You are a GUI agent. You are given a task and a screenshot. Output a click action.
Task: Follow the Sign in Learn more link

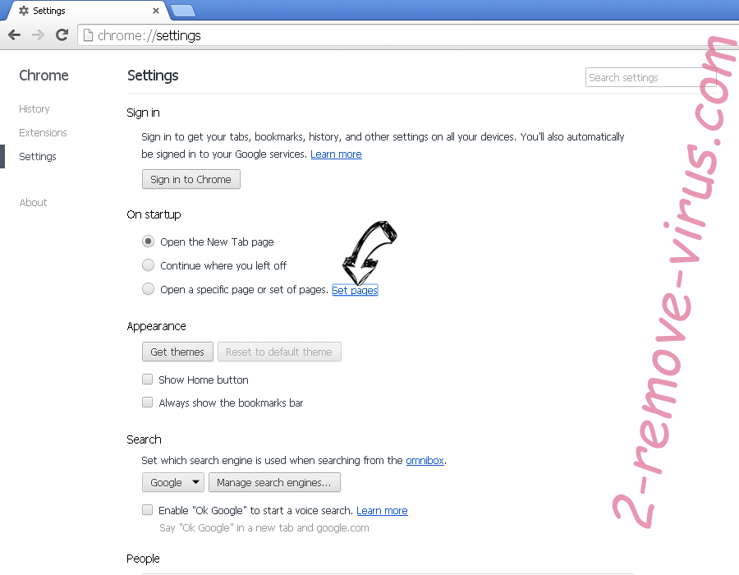[336, 154]
